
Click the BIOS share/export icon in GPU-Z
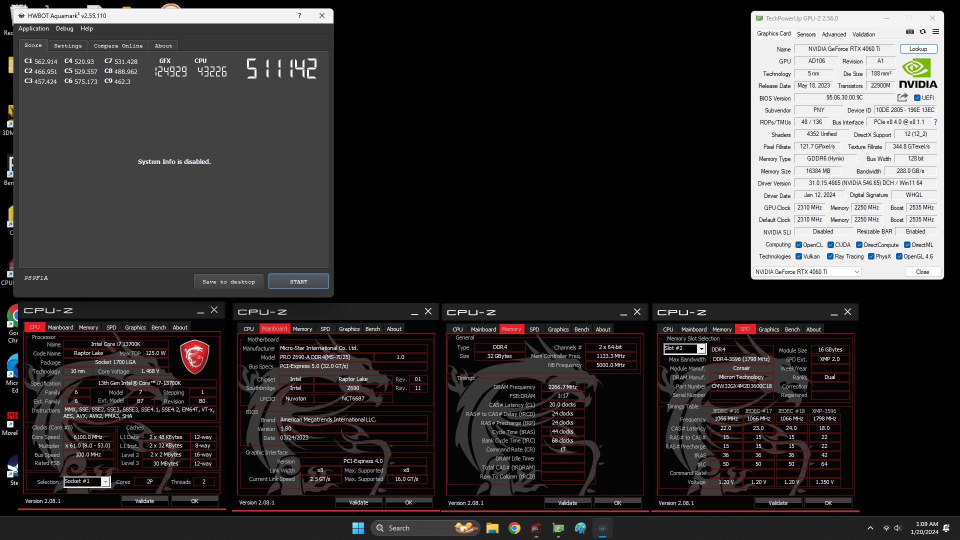click(x=902, y=97)
